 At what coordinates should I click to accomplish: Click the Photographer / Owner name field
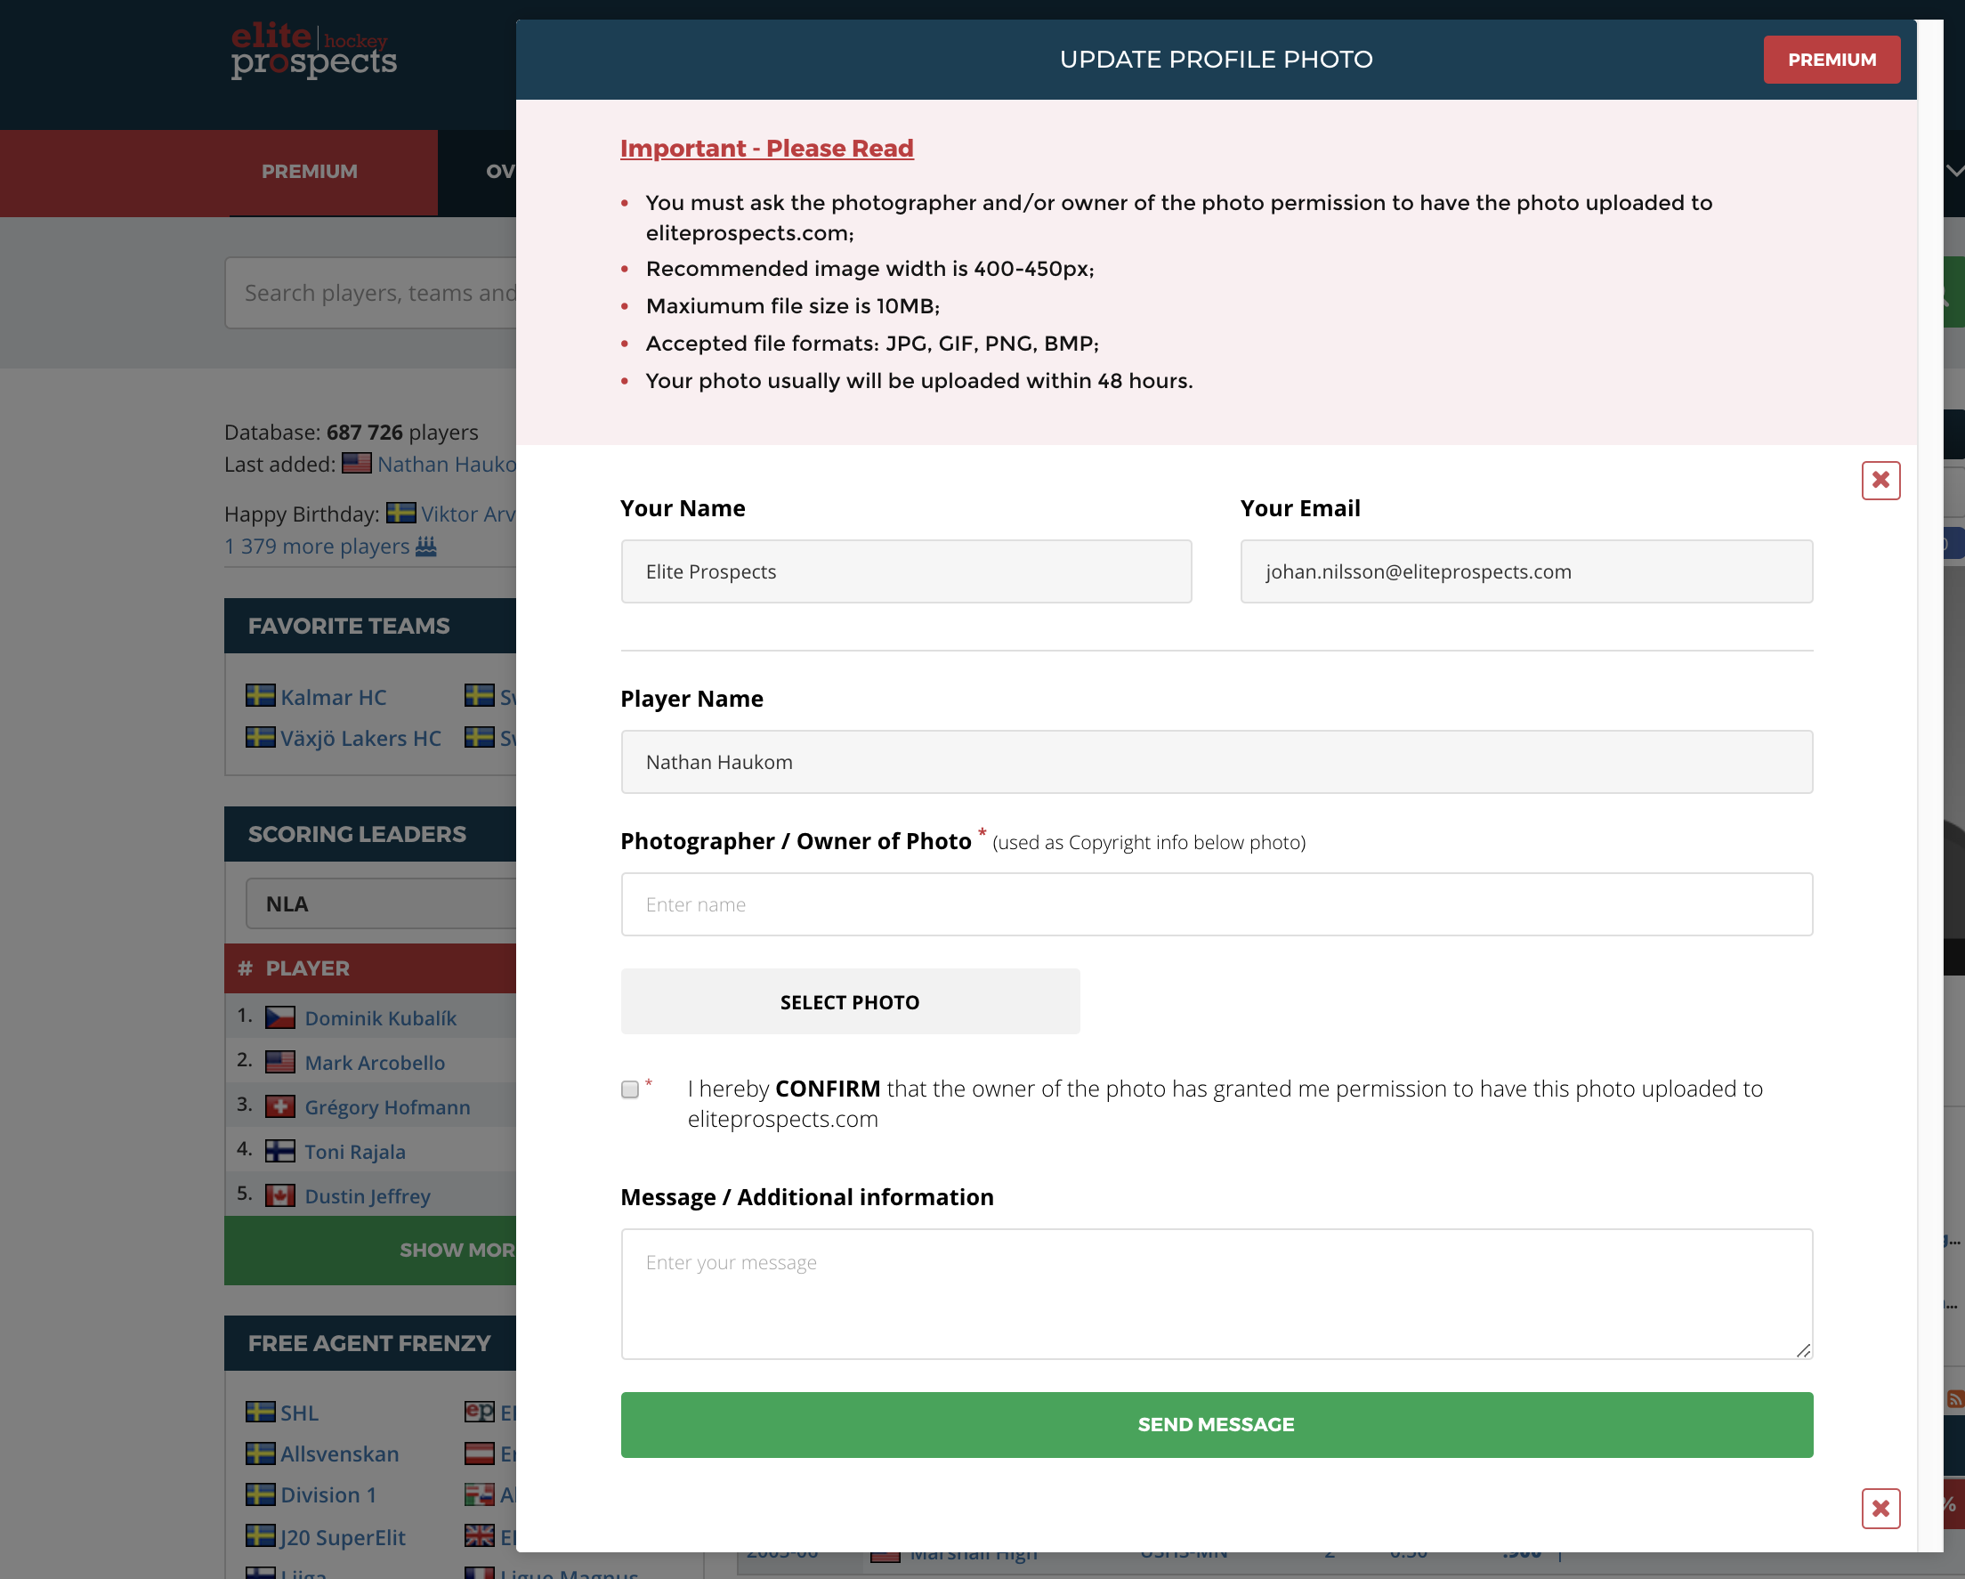[1216, 904]
